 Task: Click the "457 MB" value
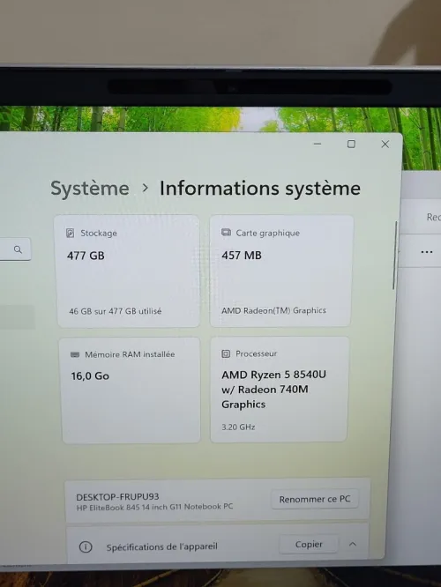[x=242, y=256]
